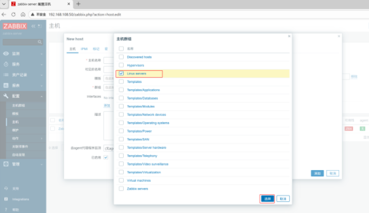Check the Templates/Applications checkbox
This screenshot has width=369, height=213.
click(x=121, y=90)
